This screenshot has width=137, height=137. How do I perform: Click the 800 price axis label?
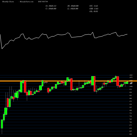[131, 110]
